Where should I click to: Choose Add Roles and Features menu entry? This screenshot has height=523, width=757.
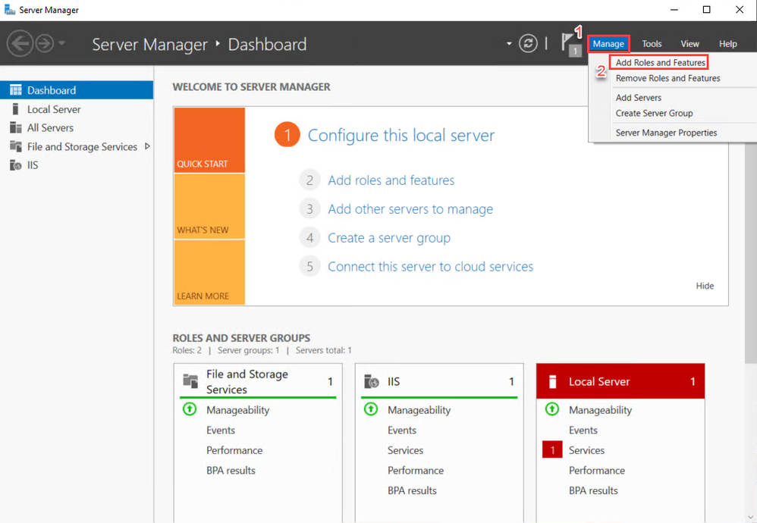[660, 63]
